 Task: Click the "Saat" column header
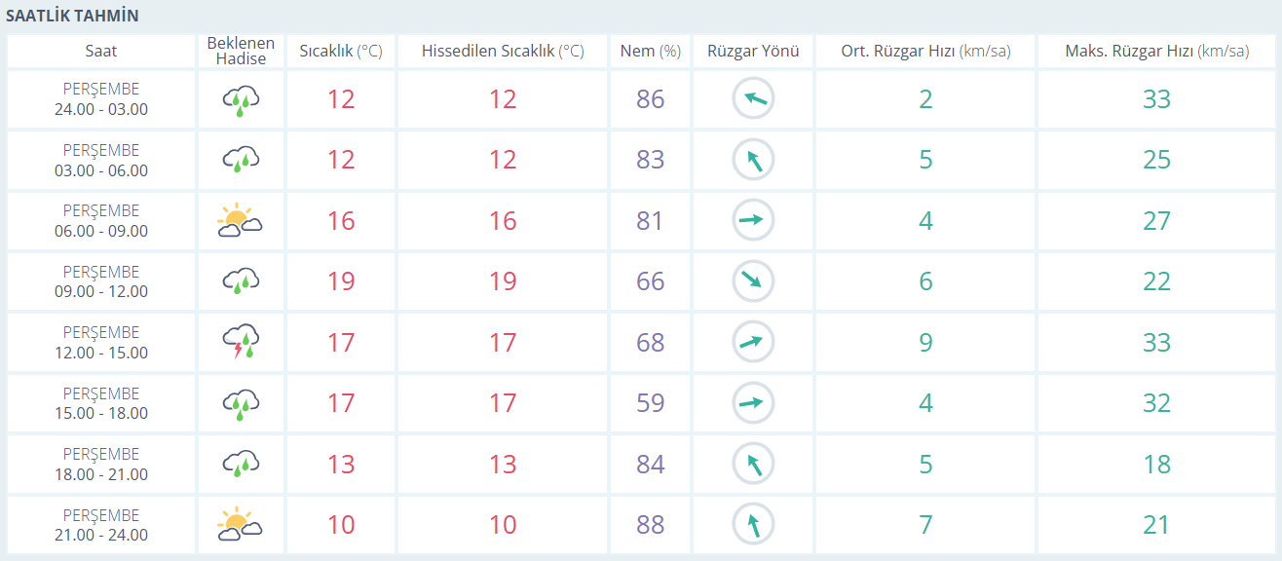101,52
